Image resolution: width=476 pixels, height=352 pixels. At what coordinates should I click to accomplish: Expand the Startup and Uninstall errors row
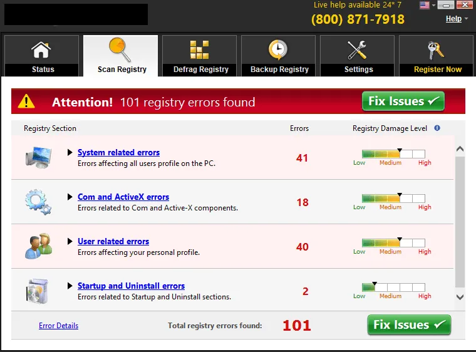tap(70, 286)
